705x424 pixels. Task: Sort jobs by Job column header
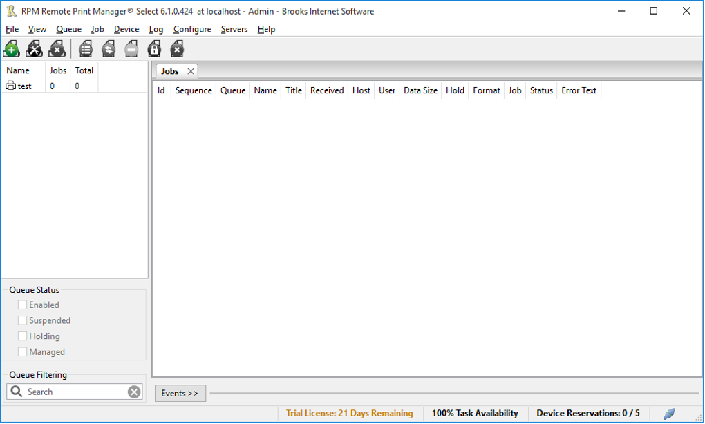(515, 90)
